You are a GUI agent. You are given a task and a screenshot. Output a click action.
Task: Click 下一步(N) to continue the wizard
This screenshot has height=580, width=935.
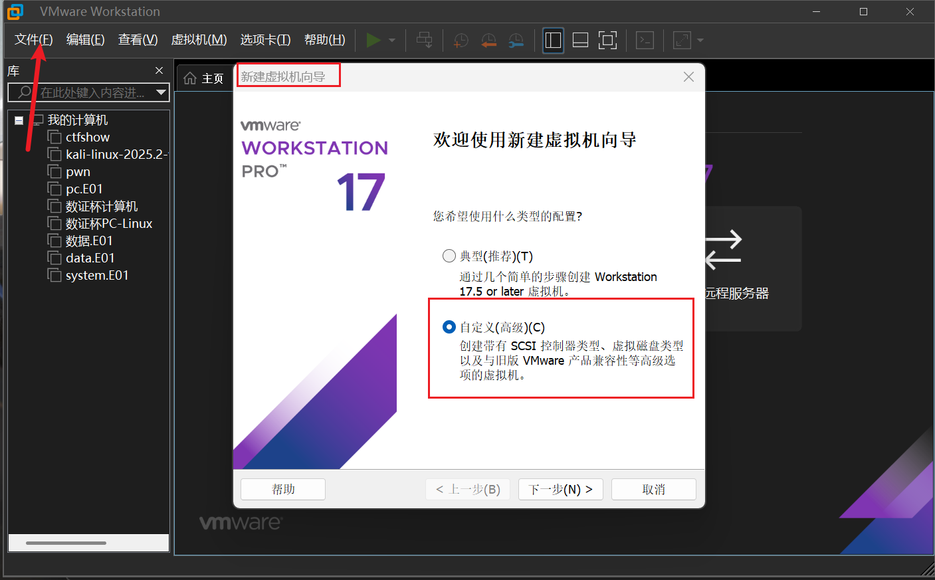[560, 489]
